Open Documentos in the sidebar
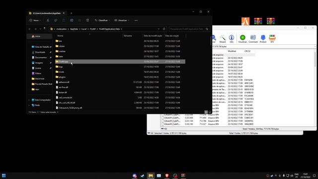Image resolution: width=318 pixels, height=179 pixels. click(x=41, y=58)
